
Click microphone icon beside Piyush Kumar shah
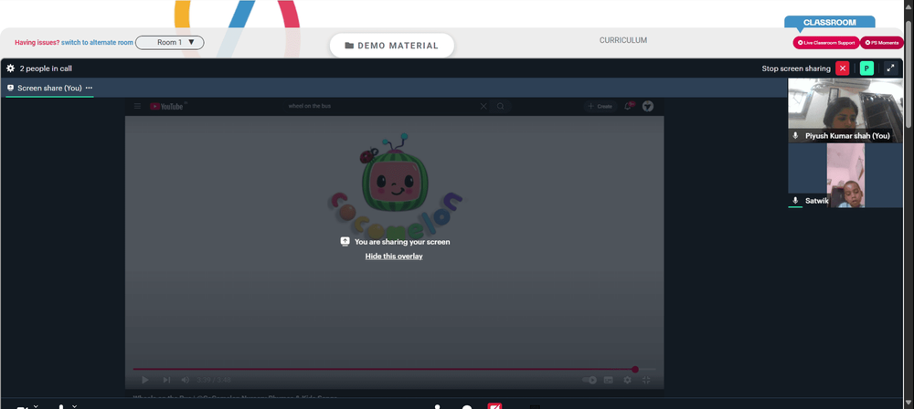(795, 136)
